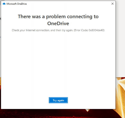The width and height of the screenshot is (125, 118).
Task: Click the phrase "and then try again"
Action: pyautogui.click(x=62, y=30)
